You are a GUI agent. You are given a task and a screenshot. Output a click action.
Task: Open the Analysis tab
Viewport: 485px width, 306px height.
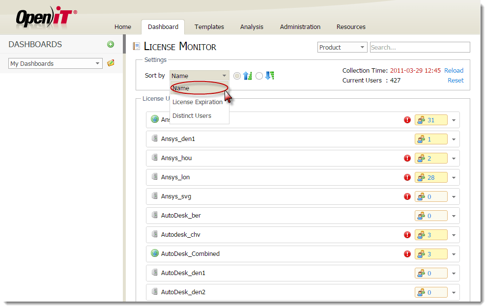click(252, 27)
